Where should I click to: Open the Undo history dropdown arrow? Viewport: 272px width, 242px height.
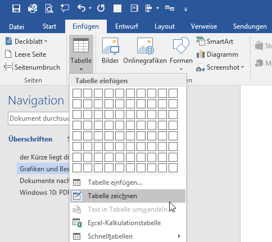pyautogui.click(x=90, y=8)
